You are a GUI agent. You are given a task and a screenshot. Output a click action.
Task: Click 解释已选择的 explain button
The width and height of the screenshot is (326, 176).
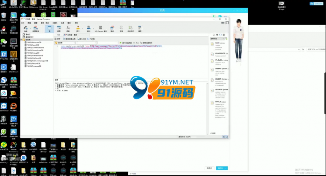tap(146, 43)
